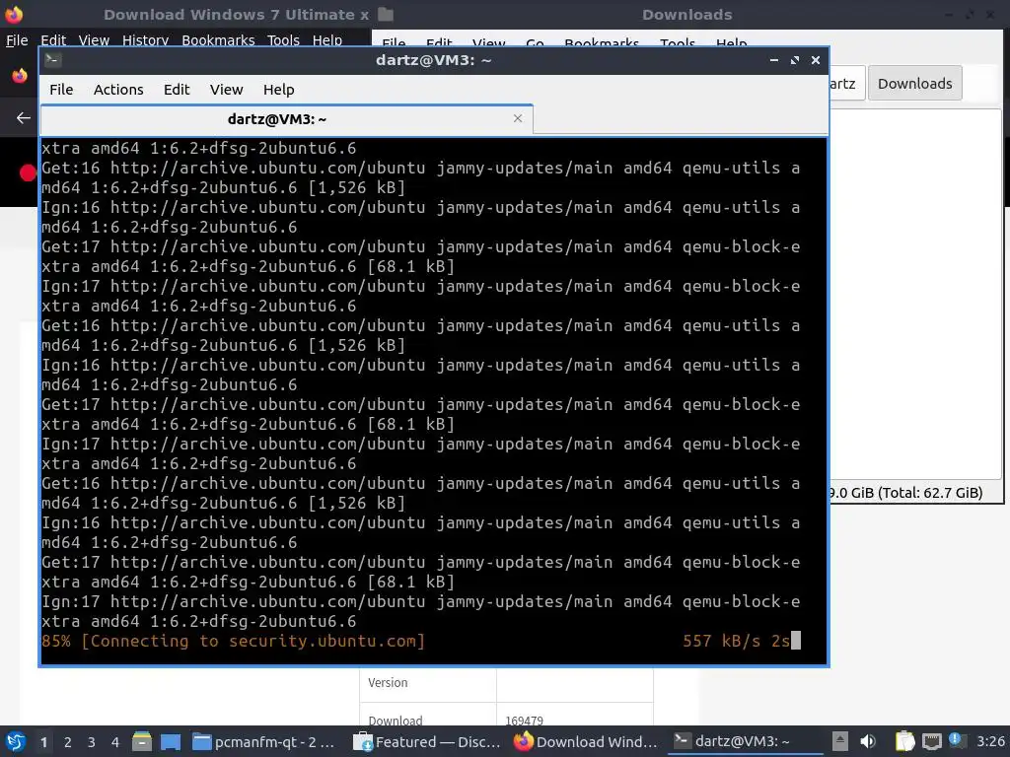
Task: Click the free space status text in file manager
Action: [905, 493]
